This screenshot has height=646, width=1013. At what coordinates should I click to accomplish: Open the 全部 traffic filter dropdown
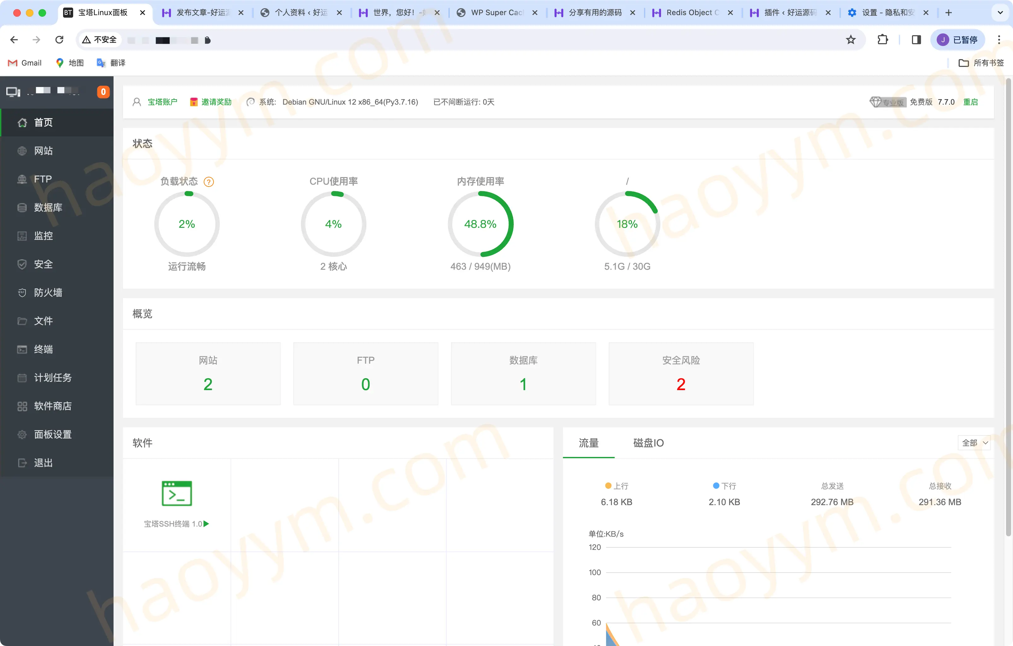tap(974, 442)
